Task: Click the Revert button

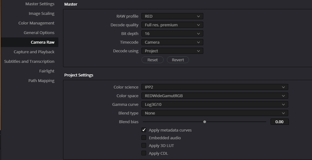Action: (x=178, y=60)
